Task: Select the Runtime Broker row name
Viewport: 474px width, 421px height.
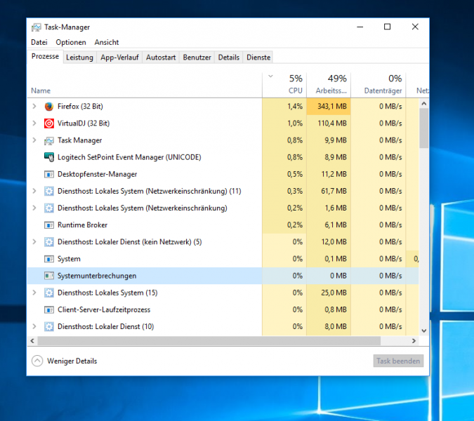Action: [x=83, y=225]
